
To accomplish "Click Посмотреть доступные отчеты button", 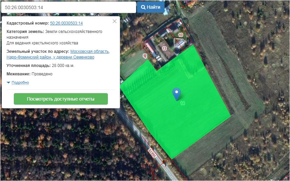I will click(x=61, y=99).
